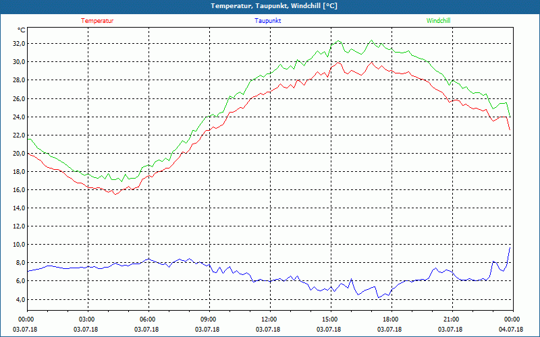The height and width of the screenshot is (337, 540).
Task: Click the 12,0 y-axis value
Action: tap(19, 226)
